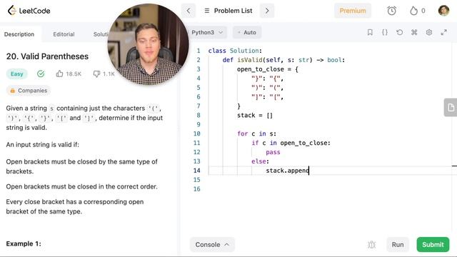457x257 pixels.
Task: Place cursor on line 14 stack.append
Action: point(287,171)
